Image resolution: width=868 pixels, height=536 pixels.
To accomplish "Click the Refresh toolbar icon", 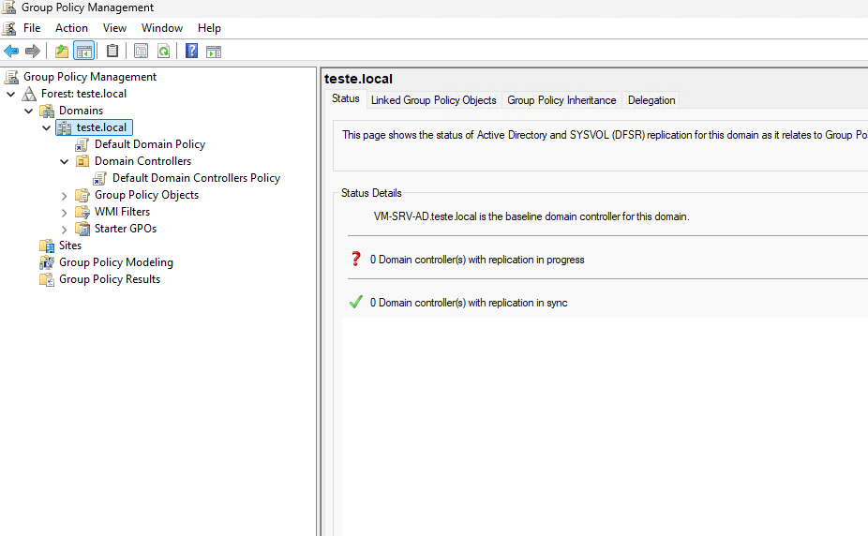I will coord(164,52).
